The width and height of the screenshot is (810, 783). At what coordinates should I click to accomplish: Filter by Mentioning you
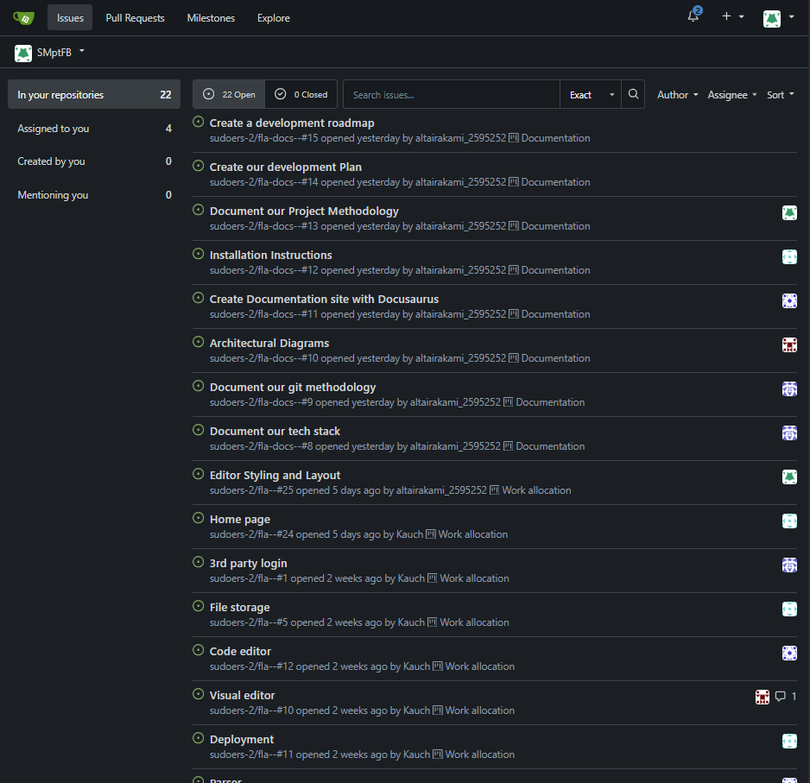pos(94,195)
